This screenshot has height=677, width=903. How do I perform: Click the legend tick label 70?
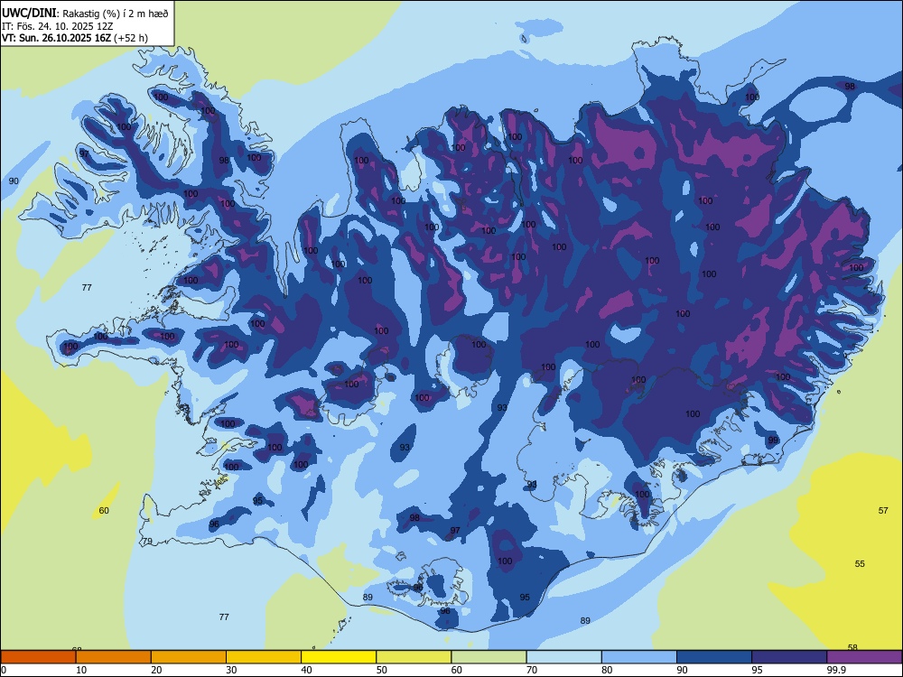(x=532, y=670)
